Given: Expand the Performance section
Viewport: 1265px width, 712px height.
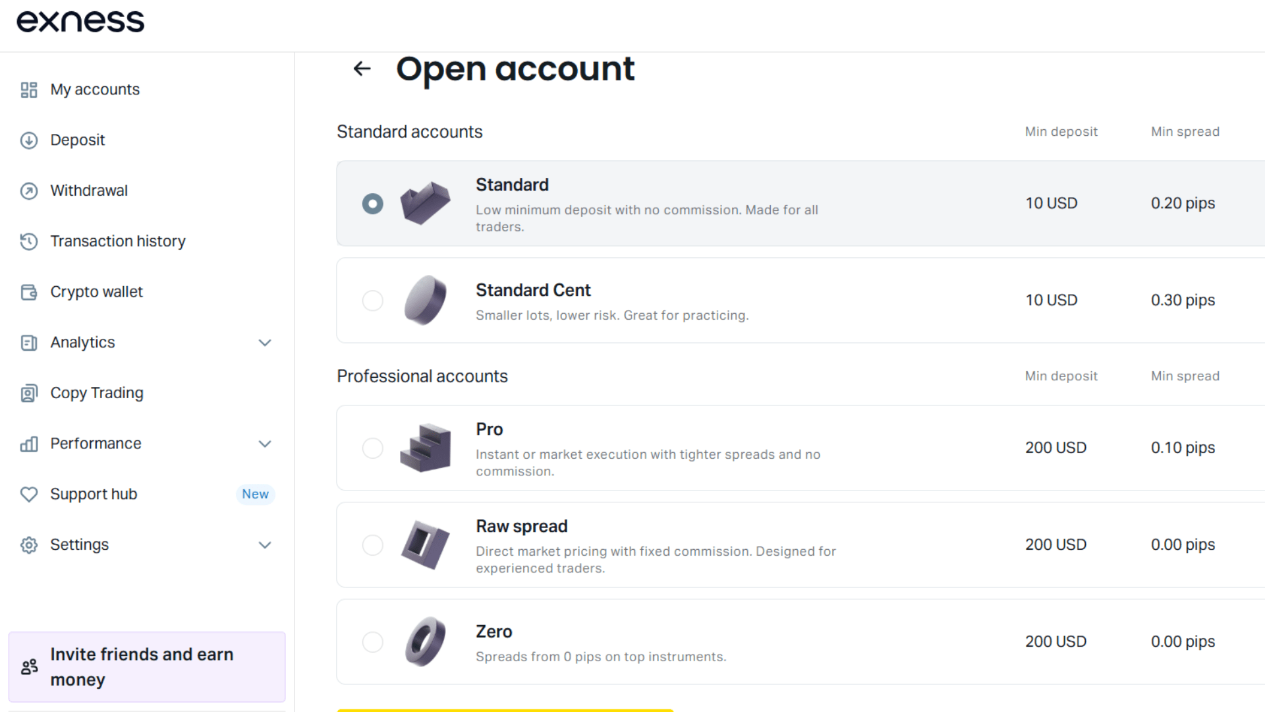Looking at the screenshot, I should coord(265,444).
